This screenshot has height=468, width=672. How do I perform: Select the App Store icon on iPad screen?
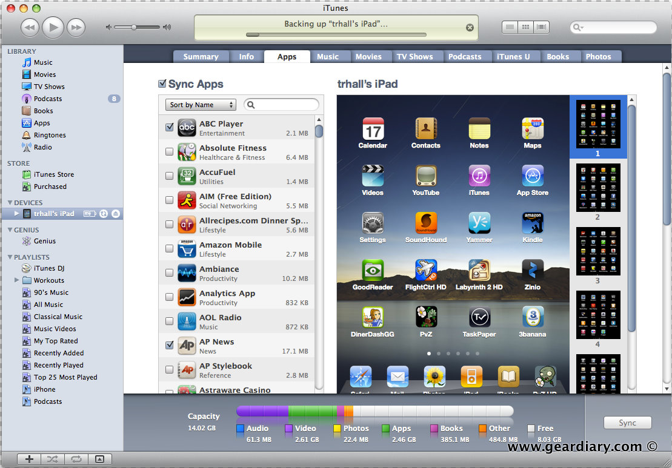point(533,176)
